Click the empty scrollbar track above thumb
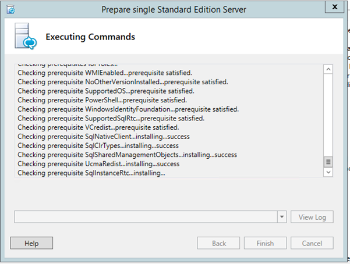 coord(328,115)
